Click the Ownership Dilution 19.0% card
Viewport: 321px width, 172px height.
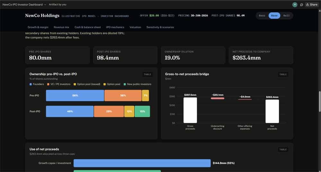[x=193, y=55]
